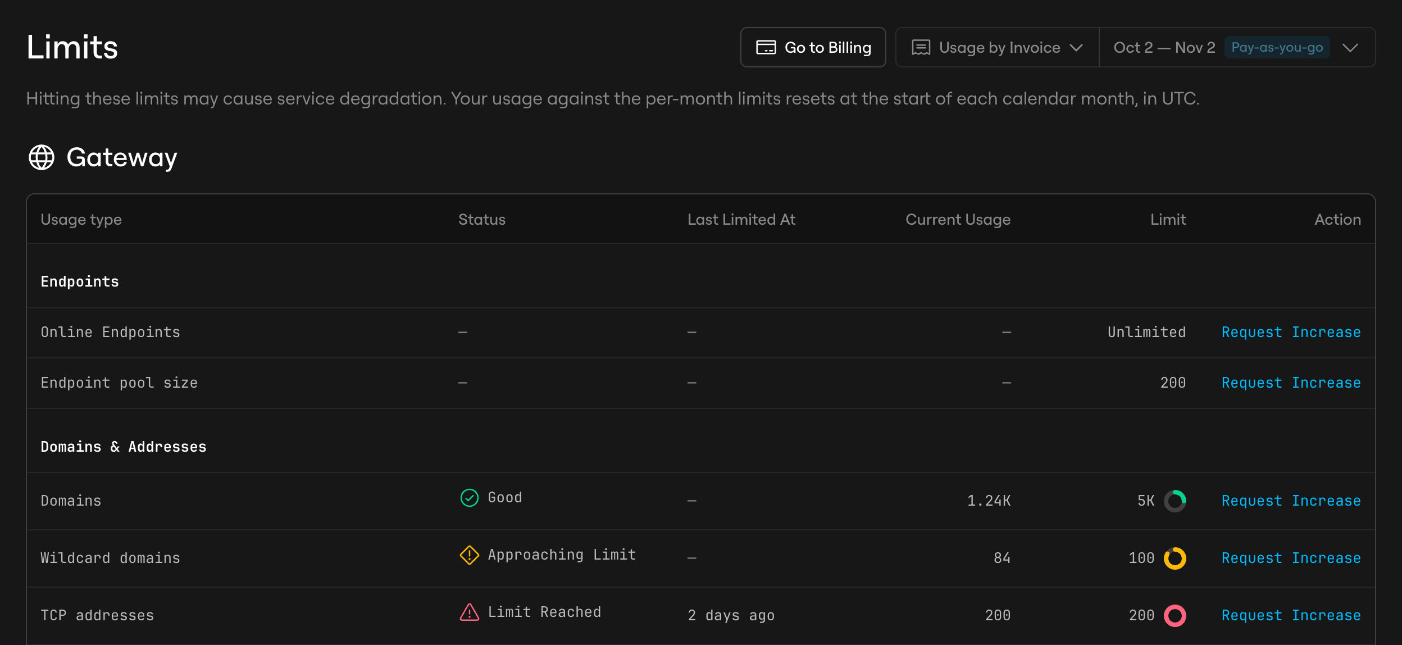Click the Pay-as-you-go badge

pyautogui.click(x=1277, y=47)
